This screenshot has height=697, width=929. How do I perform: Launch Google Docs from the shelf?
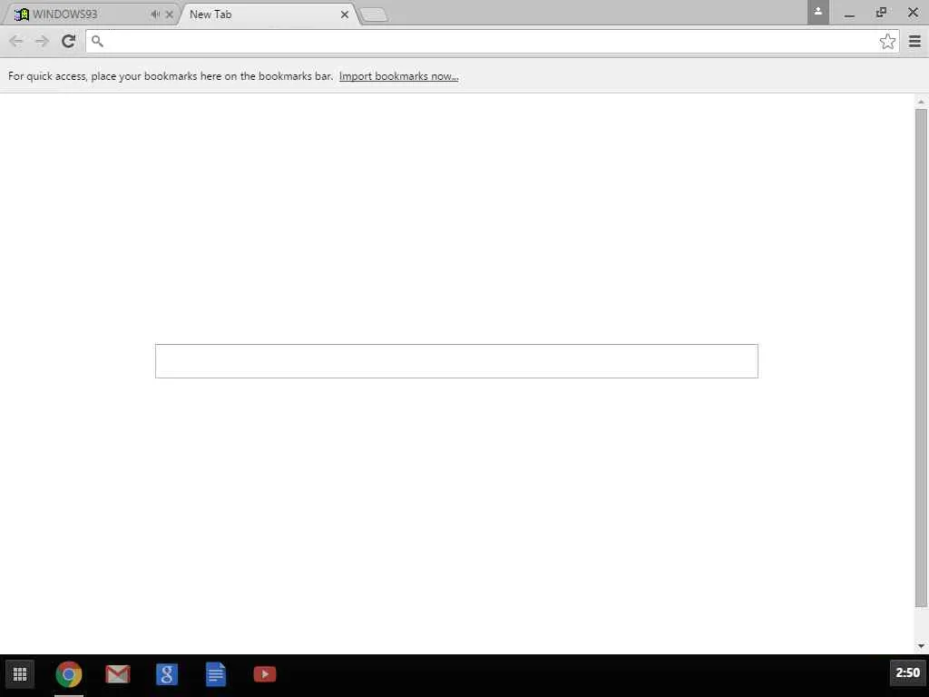(216, 674)
